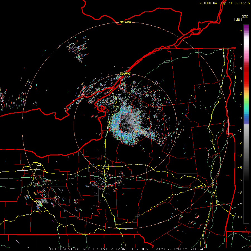251x251 pixels.
Task: Click the "6" value on the scale
Action: click(241, 44)
